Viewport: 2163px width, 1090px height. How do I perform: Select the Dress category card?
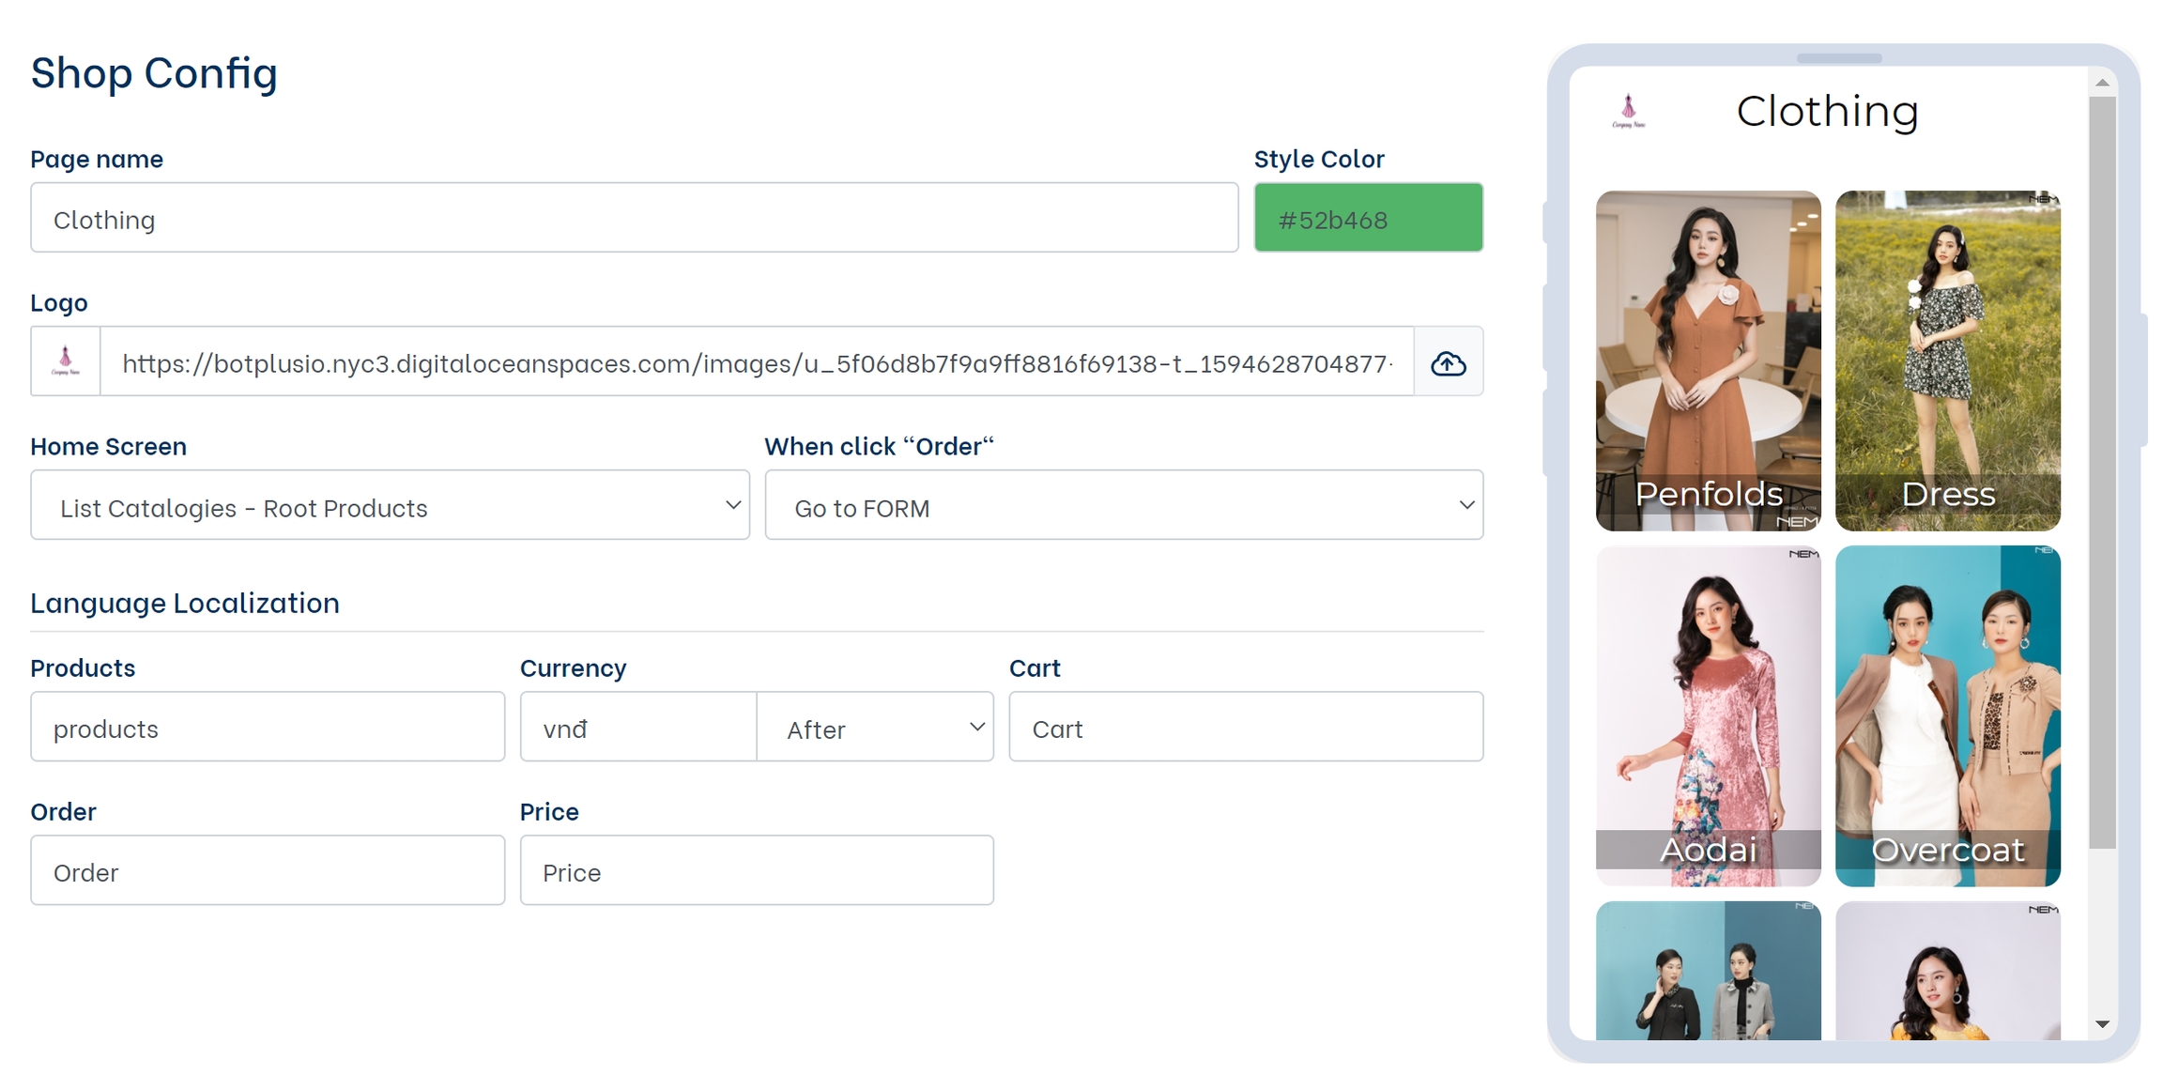tap(1947, 361)
